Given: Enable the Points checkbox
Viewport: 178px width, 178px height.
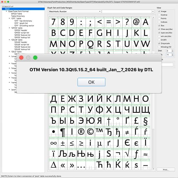Looking at the screenshot, I should coord(159,18).
